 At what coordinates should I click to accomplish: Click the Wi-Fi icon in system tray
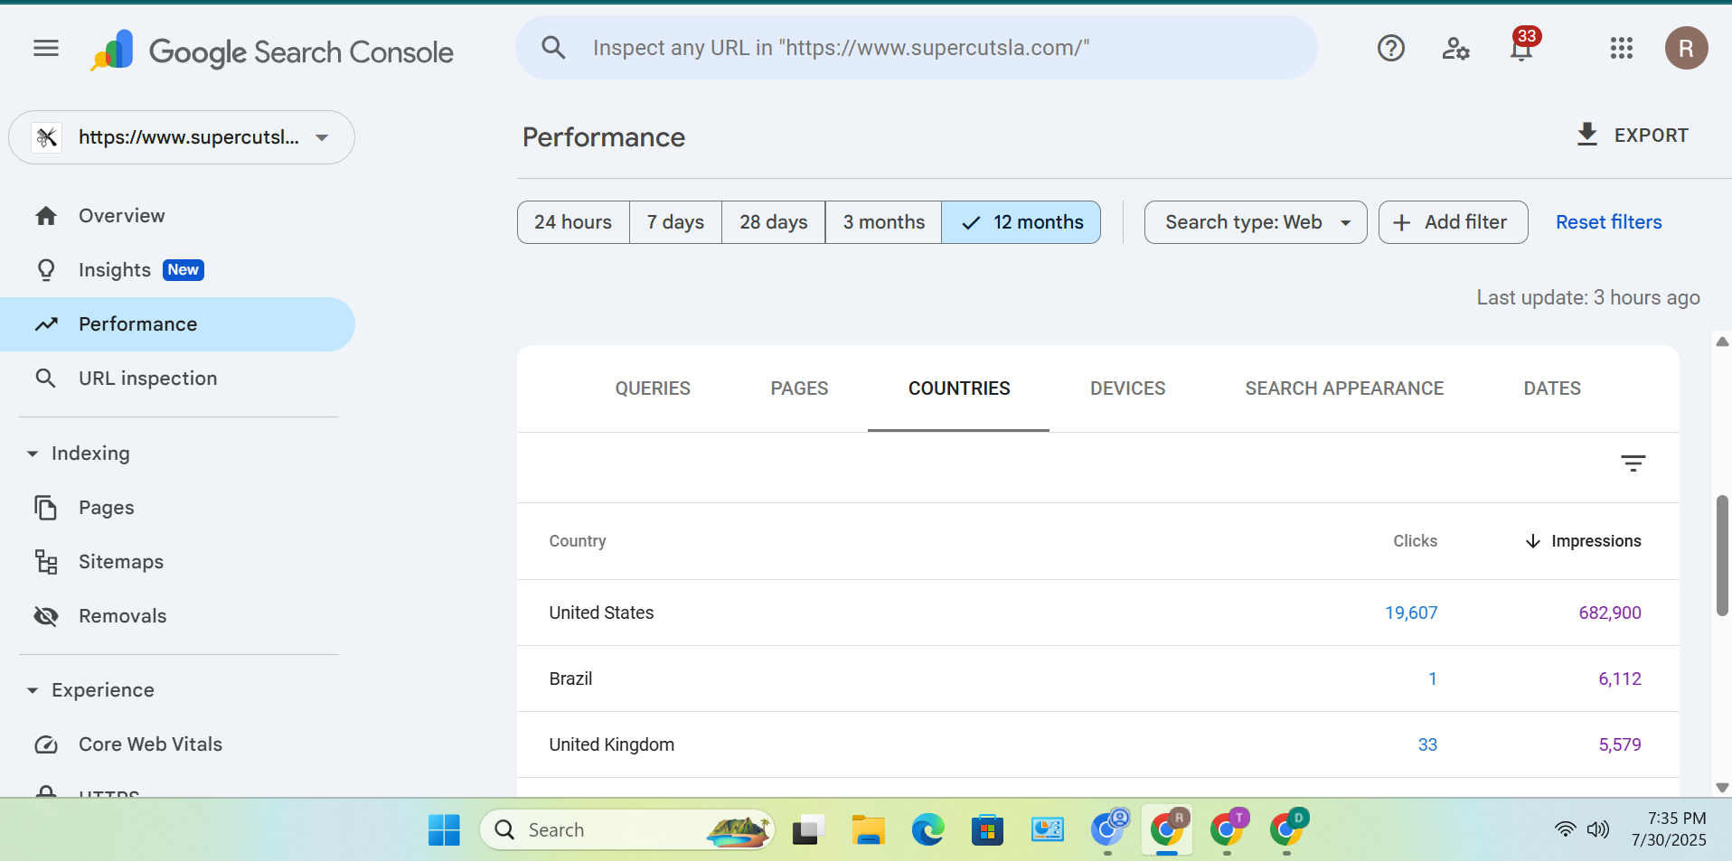click(1565, 829)
